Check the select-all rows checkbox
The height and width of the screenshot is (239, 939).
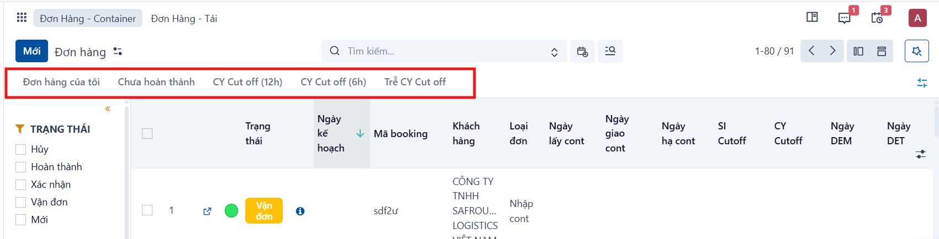pyautogui.click(x=147, y=133)
